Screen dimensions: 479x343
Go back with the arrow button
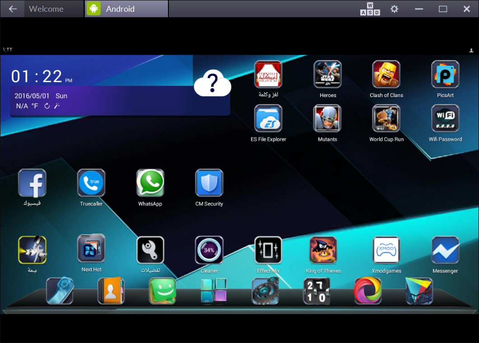[13, 9]
